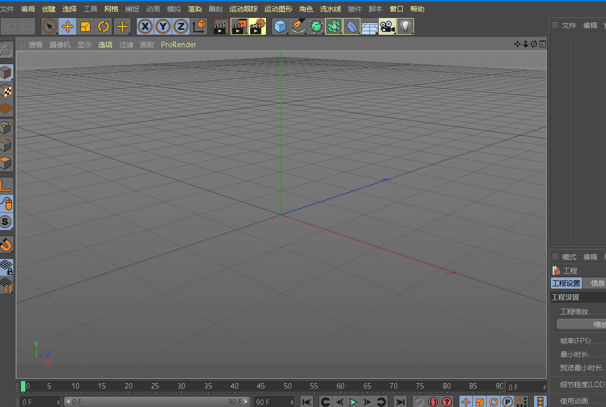Viewport: 606px width, 407px height.
Task: Activate the Scale tool in top toolbar
Action: click(86, 26)
